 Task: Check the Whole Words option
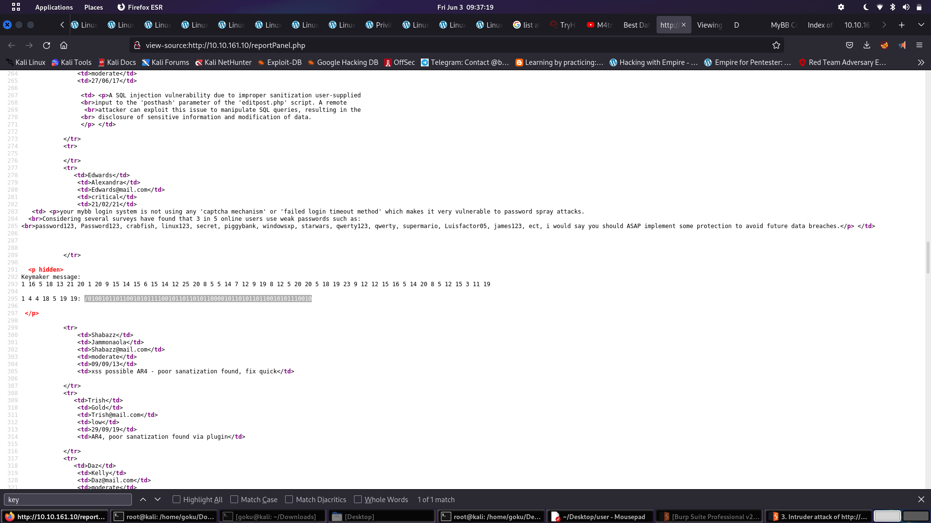point(358,499)
